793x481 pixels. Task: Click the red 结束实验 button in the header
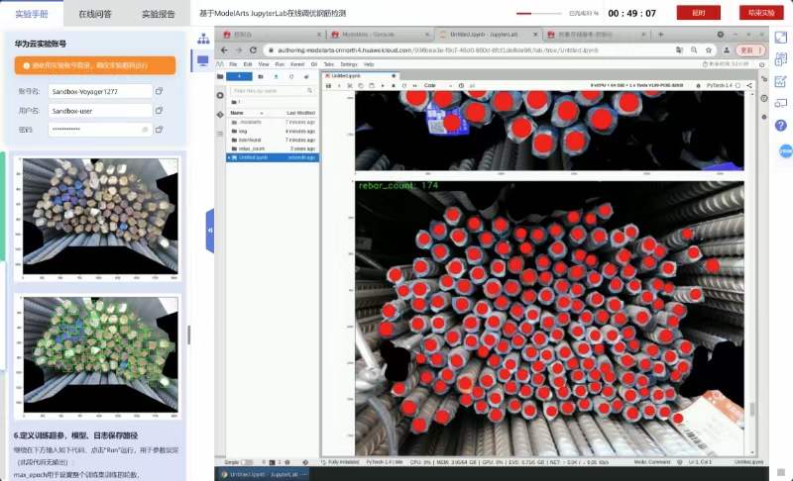(x=761, y=13)
